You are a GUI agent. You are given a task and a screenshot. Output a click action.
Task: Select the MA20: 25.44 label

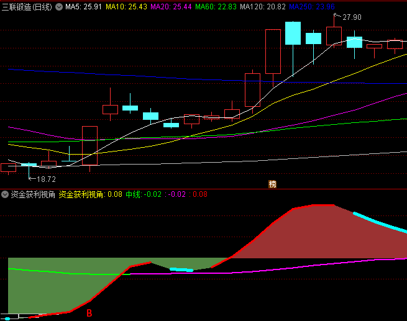point(171,7)
